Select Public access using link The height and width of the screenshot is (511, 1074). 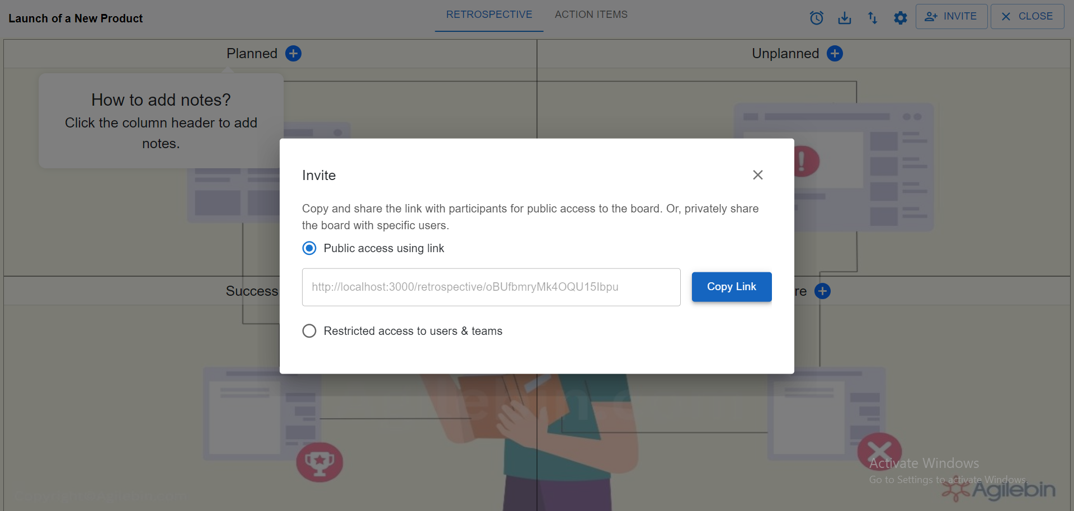click(309, 248)
